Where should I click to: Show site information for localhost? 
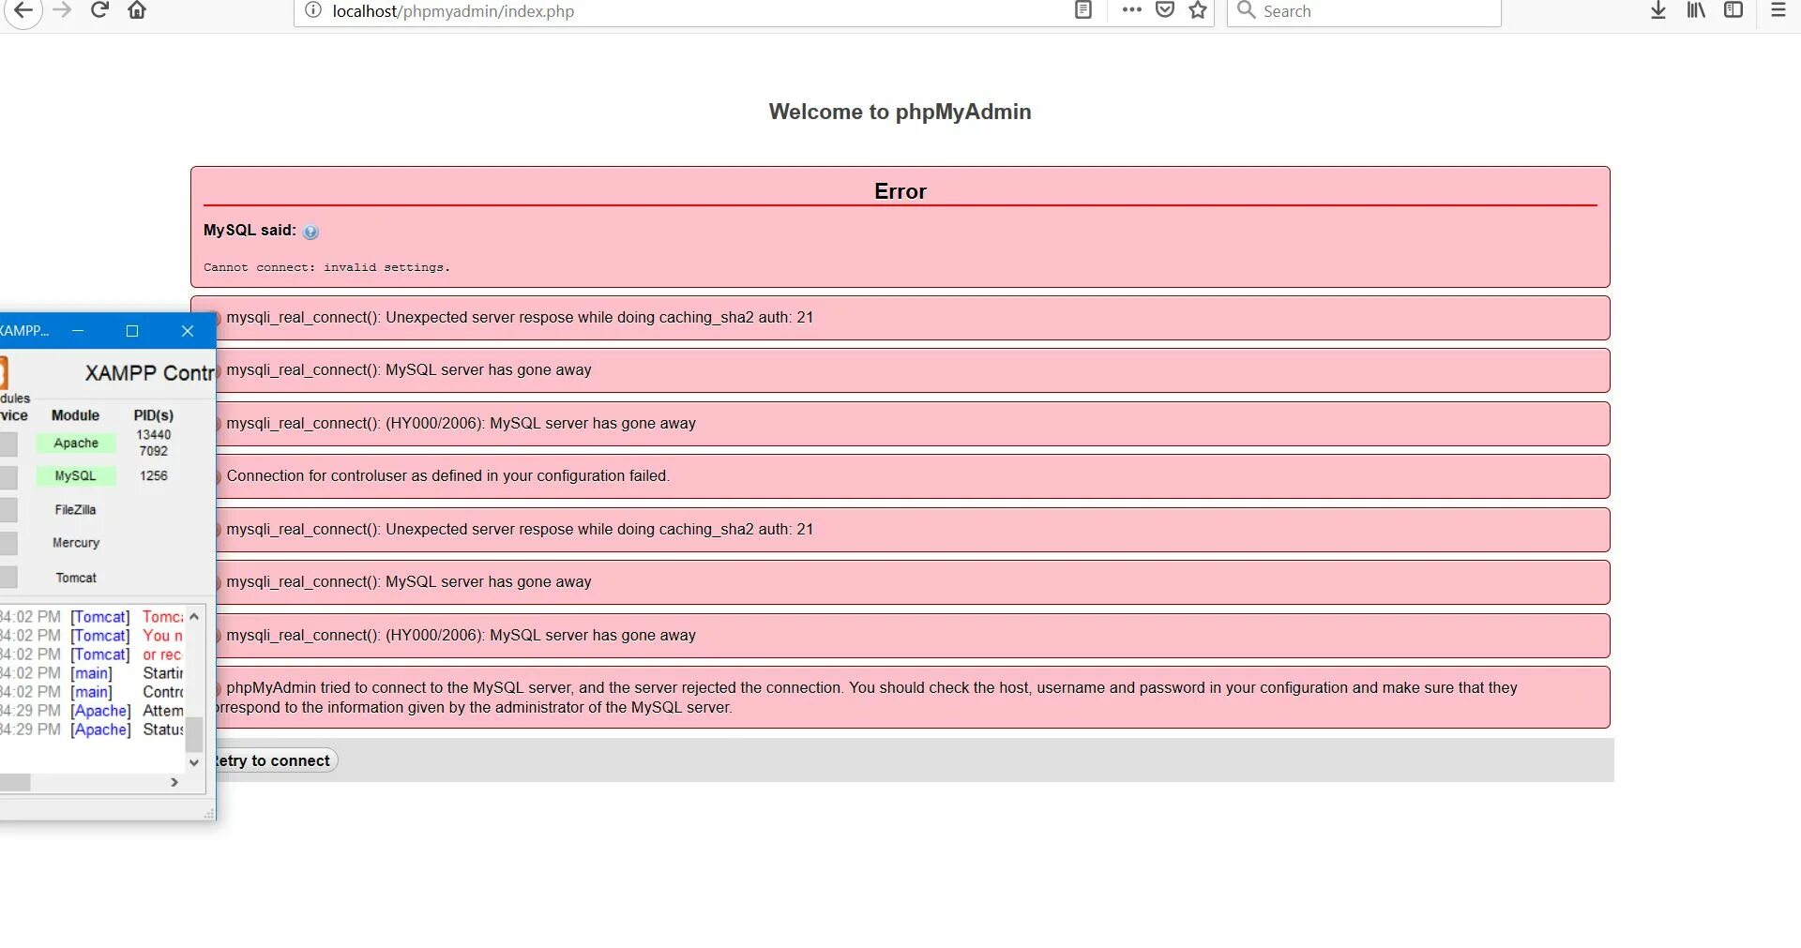313,10
